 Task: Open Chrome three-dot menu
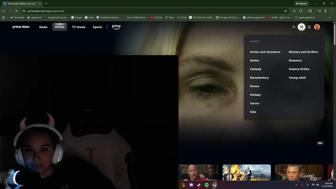pos(332,11)
